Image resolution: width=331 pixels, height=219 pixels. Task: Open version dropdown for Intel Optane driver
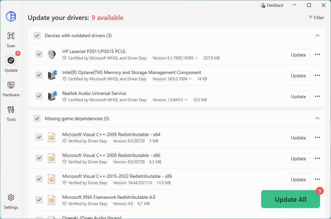coord(190,79)
